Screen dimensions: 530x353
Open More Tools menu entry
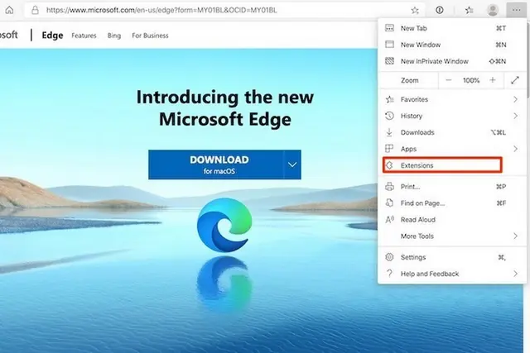click(x=452, y=236)
